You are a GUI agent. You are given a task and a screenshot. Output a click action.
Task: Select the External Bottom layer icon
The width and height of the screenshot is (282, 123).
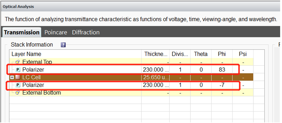(18, 93)
